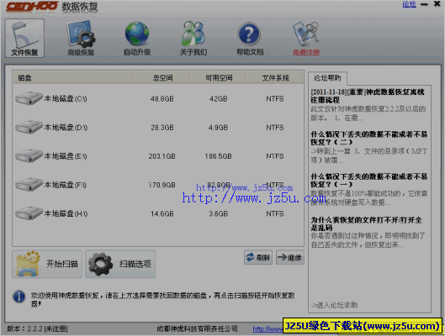
Task: Open article 什么情况下丢失的数据不能或者不易恢复？（二）
Action: coord(368,138)
